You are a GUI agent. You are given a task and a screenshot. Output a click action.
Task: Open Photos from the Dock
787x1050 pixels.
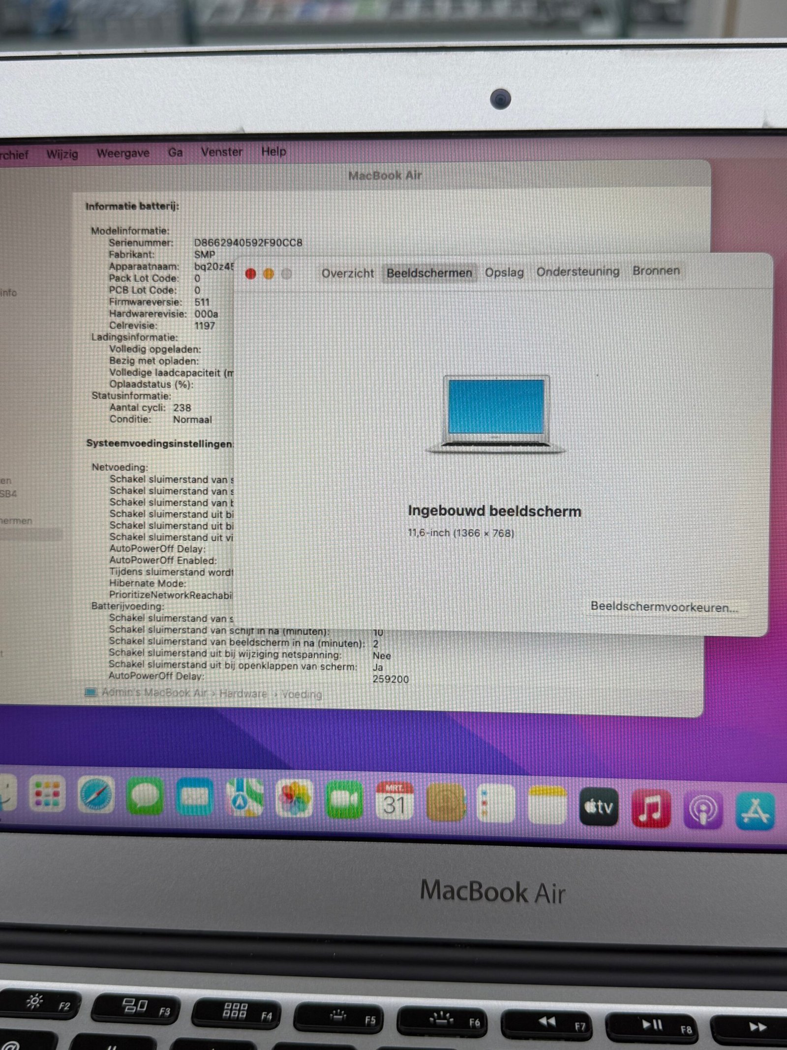294,798
